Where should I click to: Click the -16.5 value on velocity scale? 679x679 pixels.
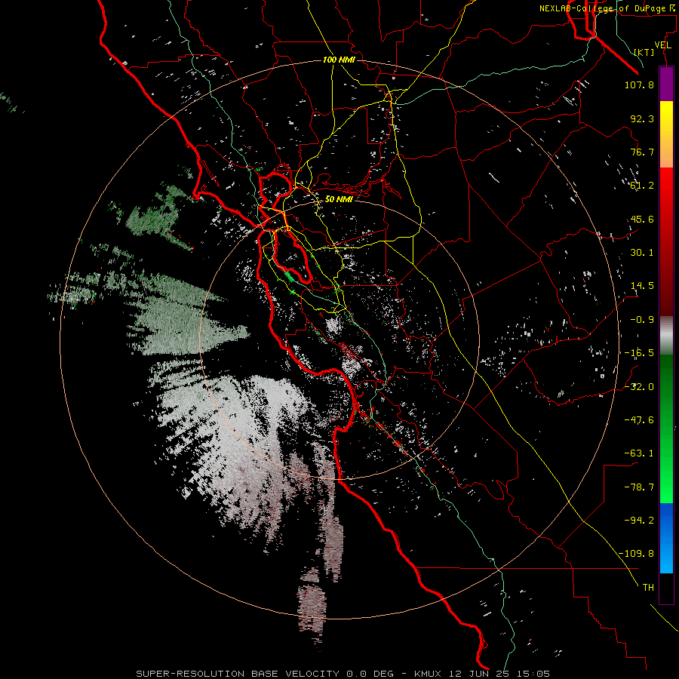(x=639, y=353)
